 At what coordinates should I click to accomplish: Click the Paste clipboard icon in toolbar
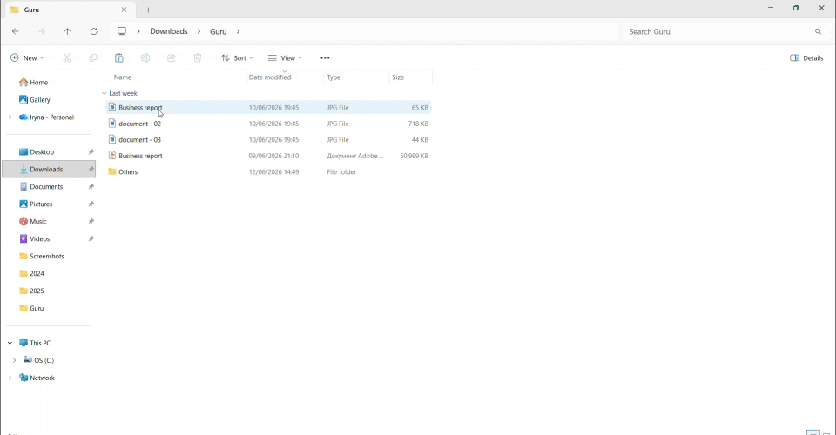(119, 58)
